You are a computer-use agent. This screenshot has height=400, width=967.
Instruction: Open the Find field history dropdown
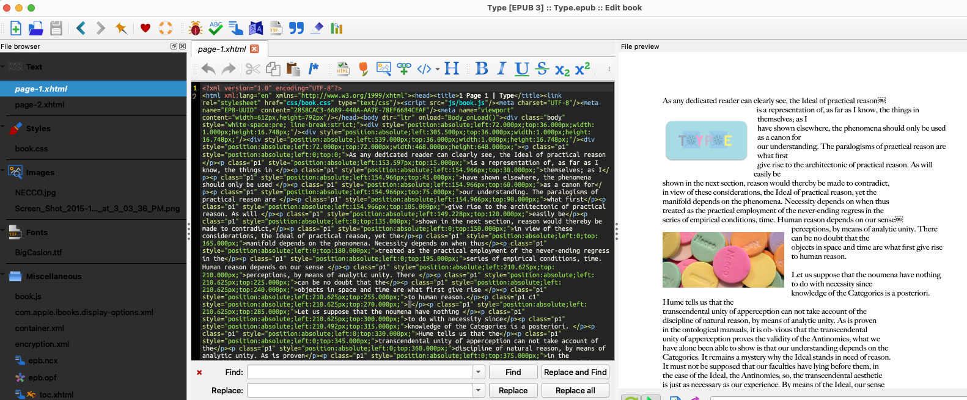[x=479, y=372]
